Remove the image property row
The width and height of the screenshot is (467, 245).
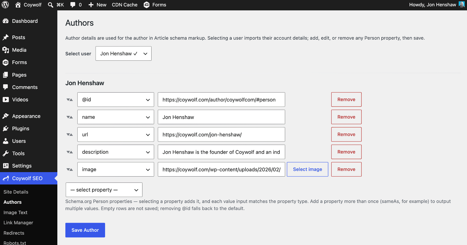tap(346, 169)
